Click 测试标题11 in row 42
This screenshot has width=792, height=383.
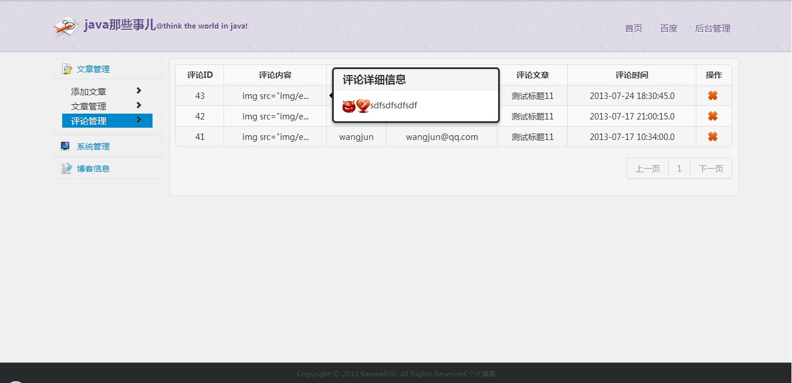pos(533,116)
